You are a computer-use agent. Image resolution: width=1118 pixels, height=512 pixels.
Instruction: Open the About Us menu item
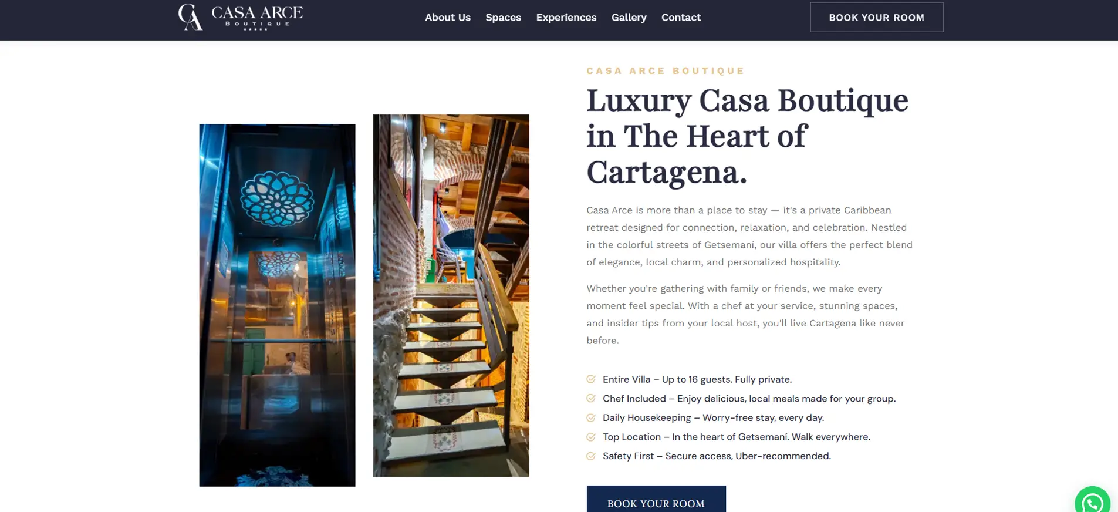[x=448, y=18]
